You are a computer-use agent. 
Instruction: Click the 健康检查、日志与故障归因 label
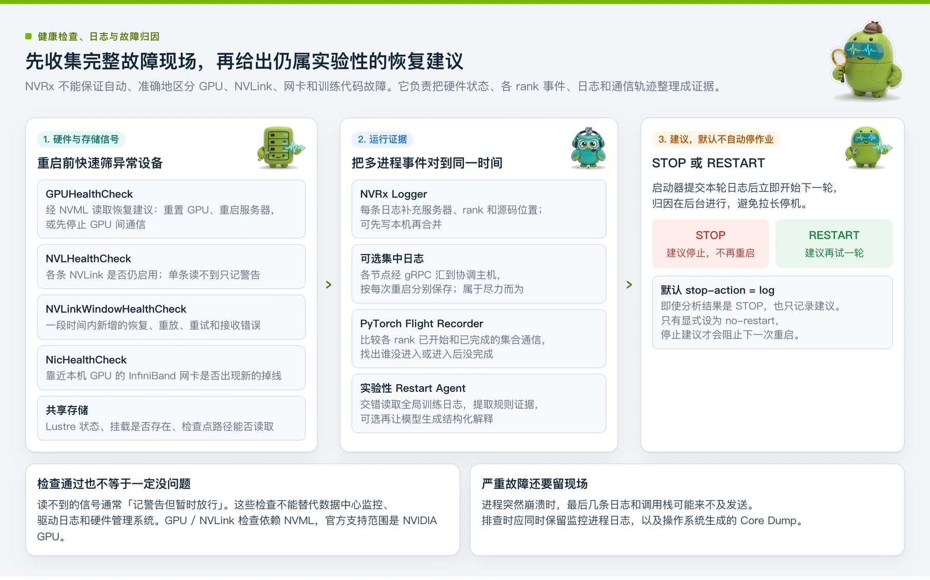(99, 37)
